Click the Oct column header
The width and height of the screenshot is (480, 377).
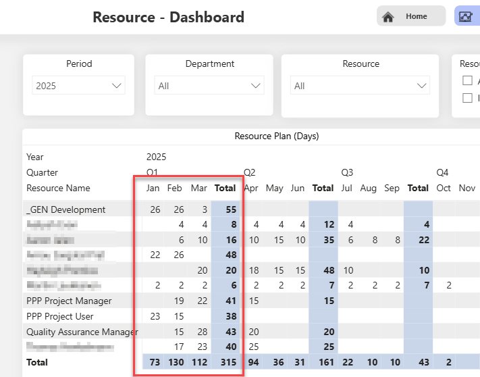point(444,188)
